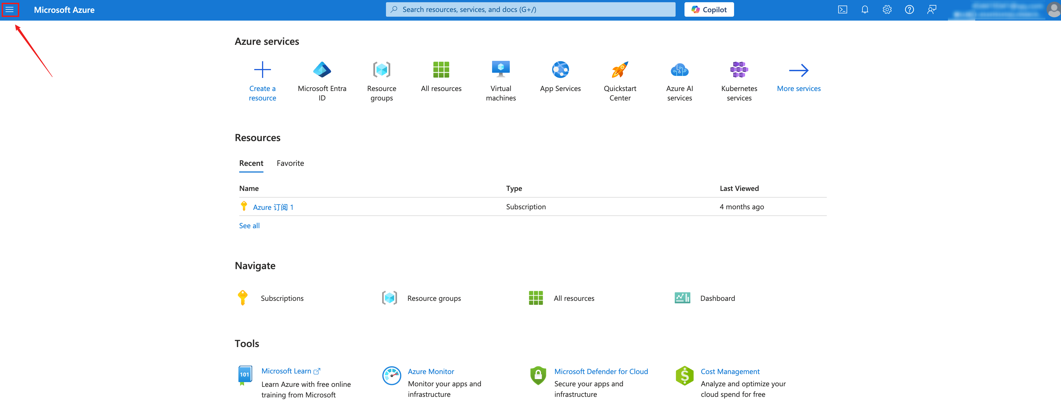The image size is (1061, 413).
Task: Click the Help question mark icon
Action: click(x=909, y=9)
